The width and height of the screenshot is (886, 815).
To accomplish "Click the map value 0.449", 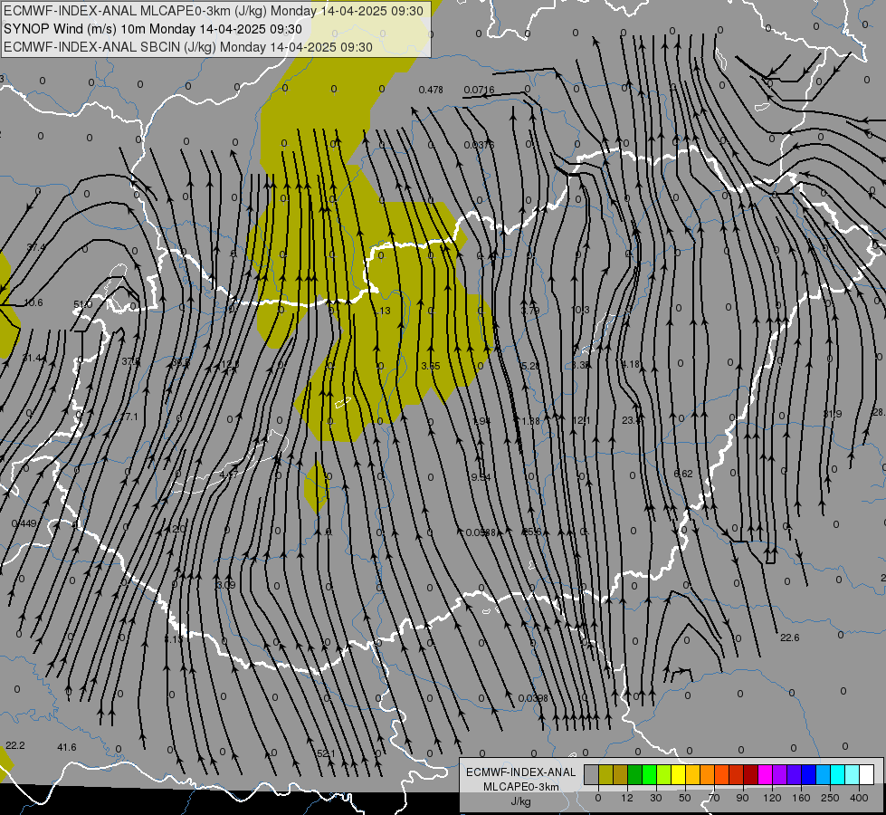I will 24,523.
